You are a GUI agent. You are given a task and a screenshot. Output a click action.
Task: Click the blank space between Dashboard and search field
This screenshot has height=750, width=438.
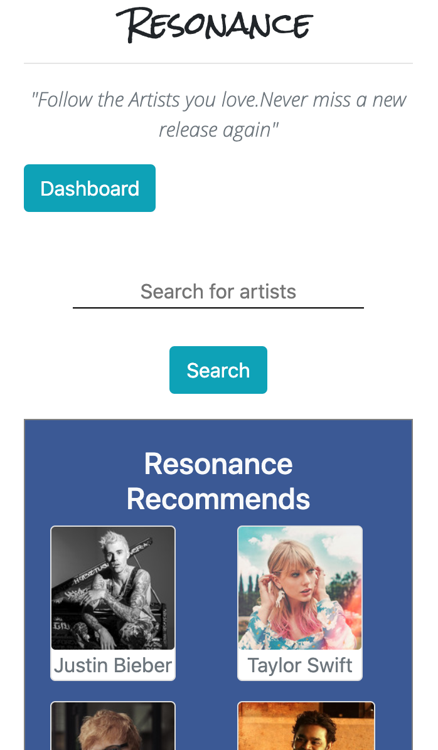(218, 245)
